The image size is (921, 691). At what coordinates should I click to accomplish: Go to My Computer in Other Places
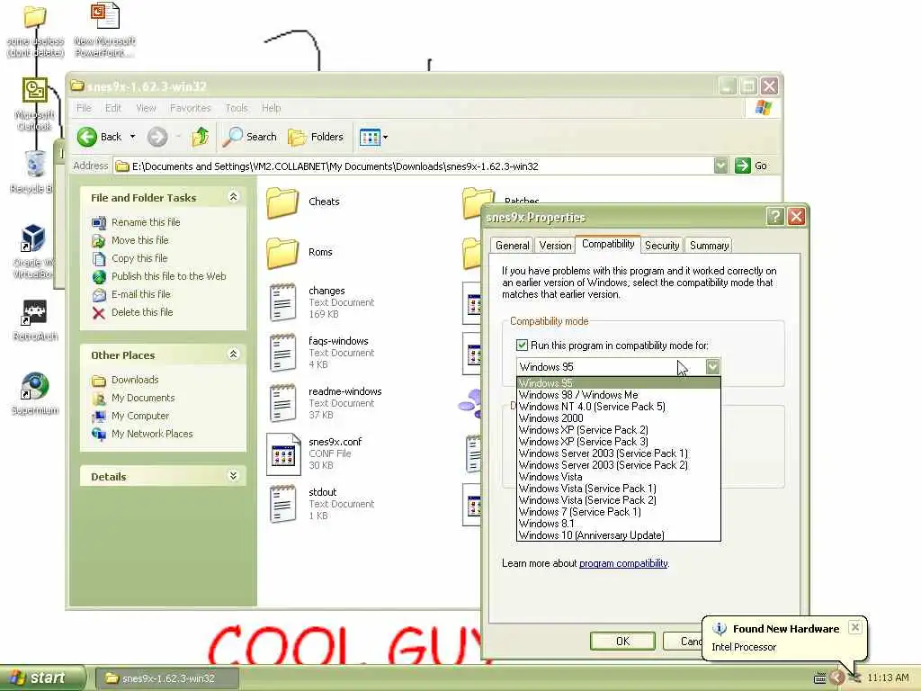(x=140, y=416)
